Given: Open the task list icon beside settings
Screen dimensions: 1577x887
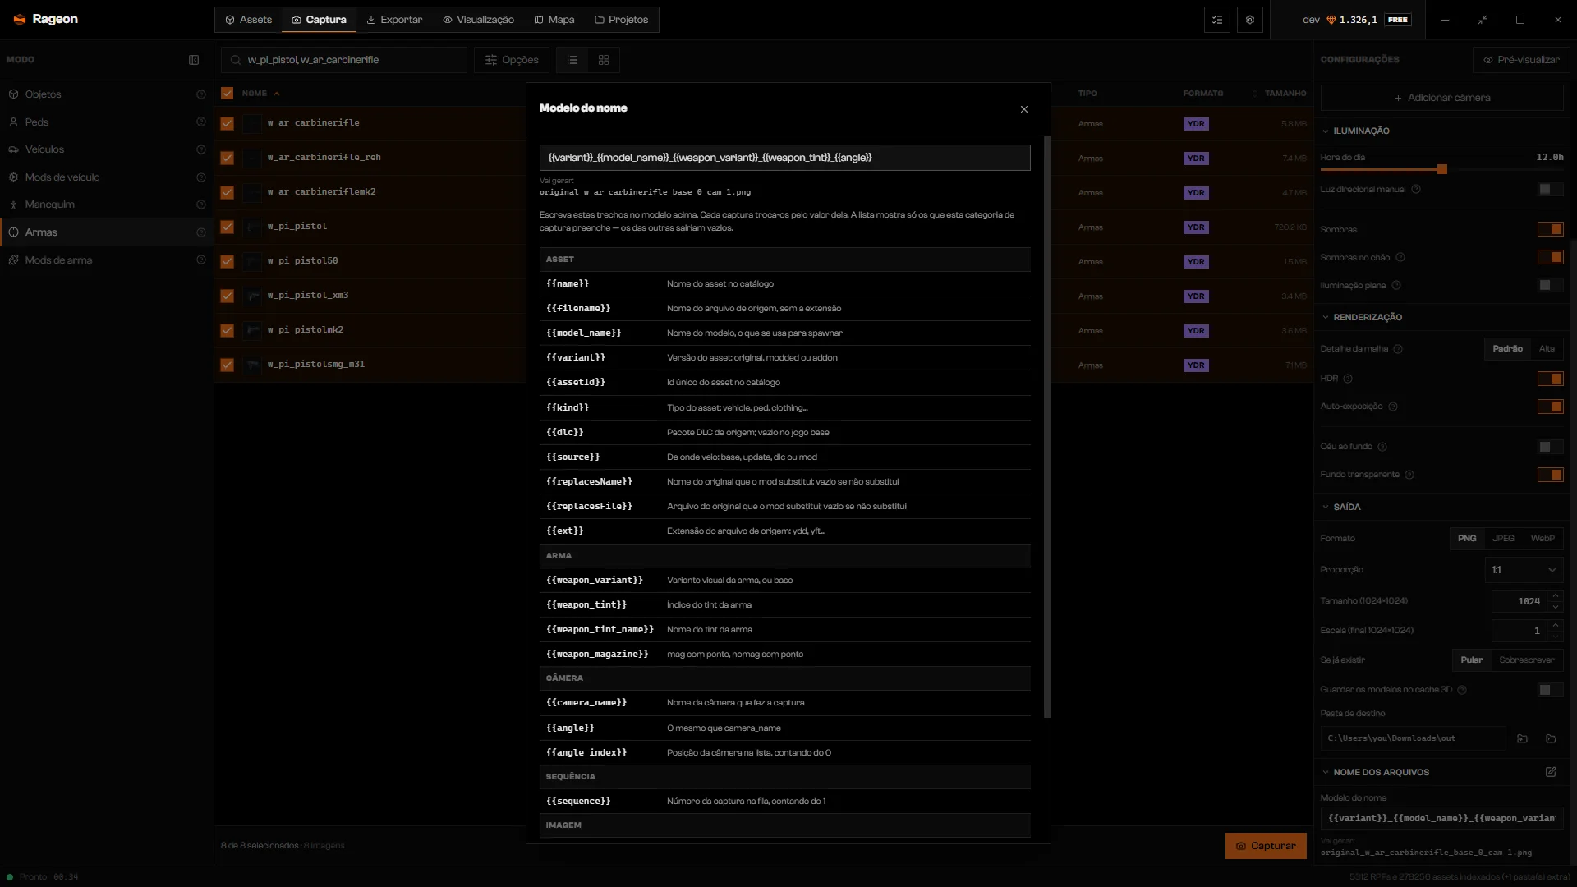Looking at the screenshot, I should [x=1217, y=20].
